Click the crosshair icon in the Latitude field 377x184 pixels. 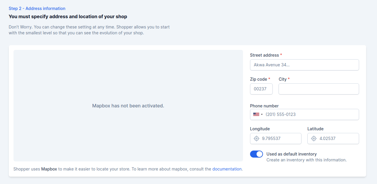pos(314,139)
